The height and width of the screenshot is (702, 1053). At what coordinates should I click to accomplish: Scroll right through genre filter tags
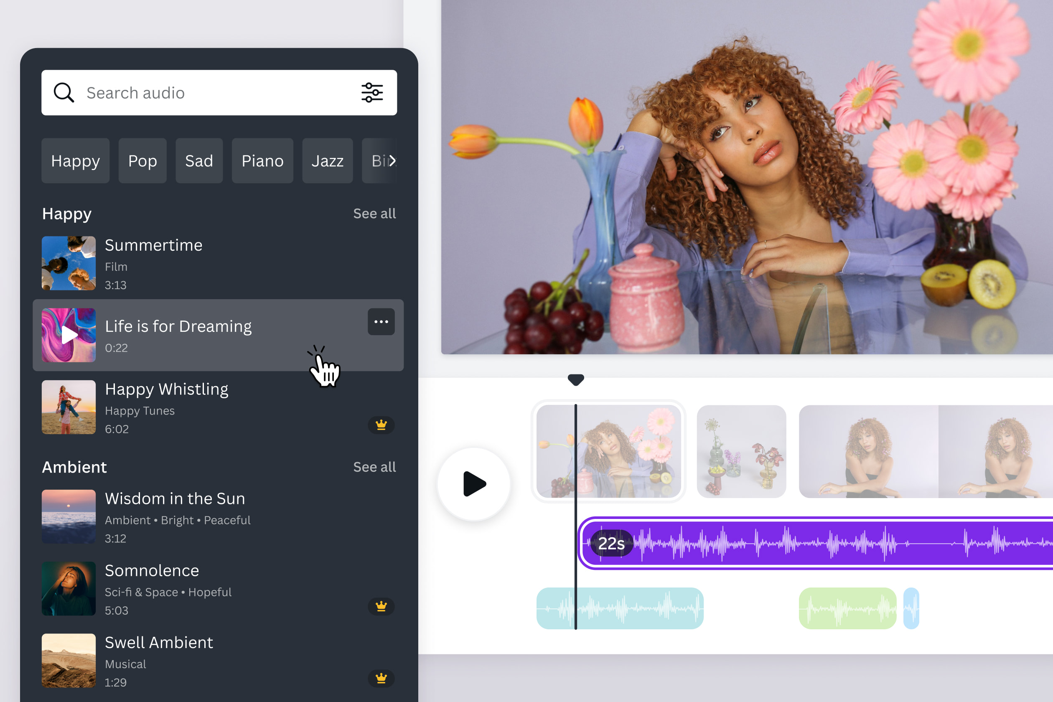(392, 160)
